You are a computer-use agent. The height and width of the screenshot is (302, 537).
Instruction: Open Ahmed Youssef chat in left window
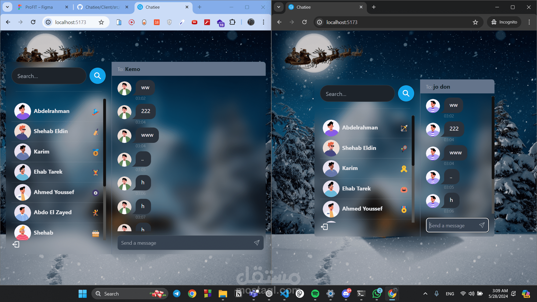57,192
